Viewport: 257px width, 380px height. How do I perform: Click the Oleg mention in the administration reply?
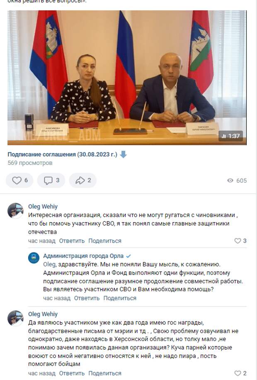pos(49,265)
